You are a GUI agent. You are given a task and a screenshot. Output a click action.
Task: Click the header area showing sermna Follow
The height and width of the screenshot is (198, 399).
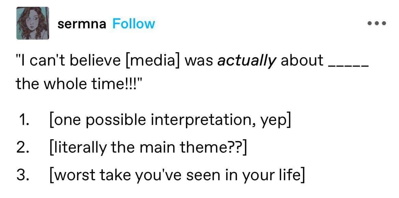pyautogui.click(x=106, y=24)
